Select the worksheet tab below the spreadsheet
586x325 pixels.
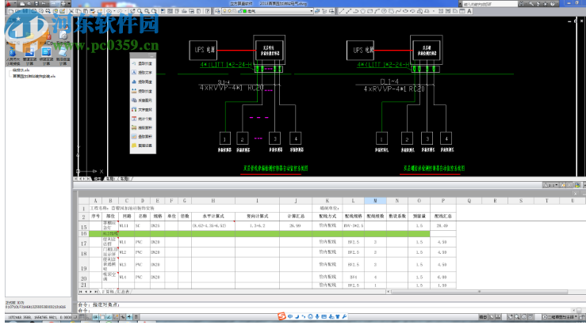pyautogui.click(x=105, y=292)
